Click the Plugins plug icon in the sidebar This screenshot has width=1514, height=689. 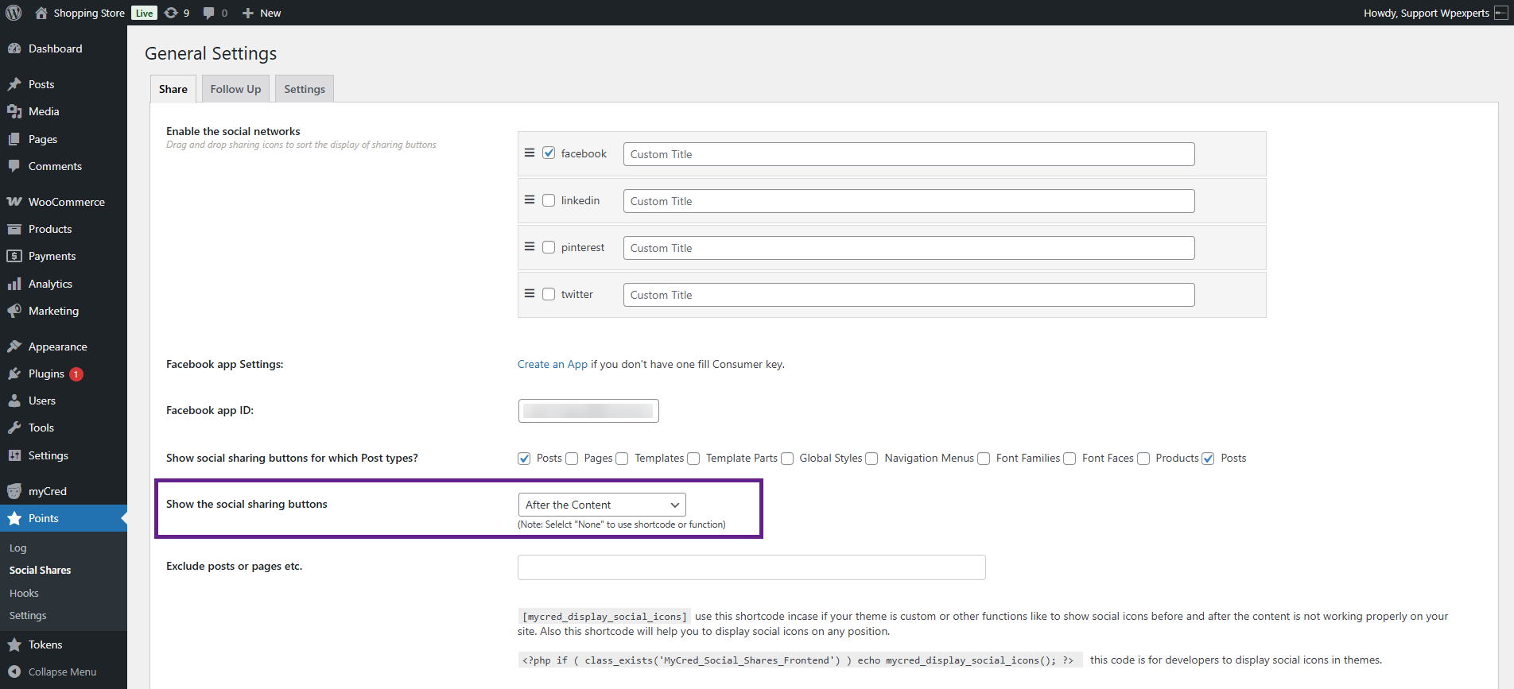(14, 374)
